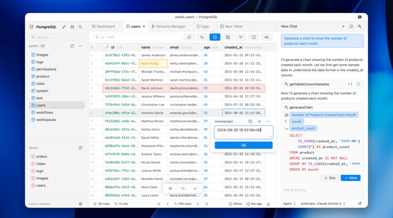Viewport: 393px width, 218px height.
Task: Click the code icon in timestamptz popup
Action: (259, 122)
